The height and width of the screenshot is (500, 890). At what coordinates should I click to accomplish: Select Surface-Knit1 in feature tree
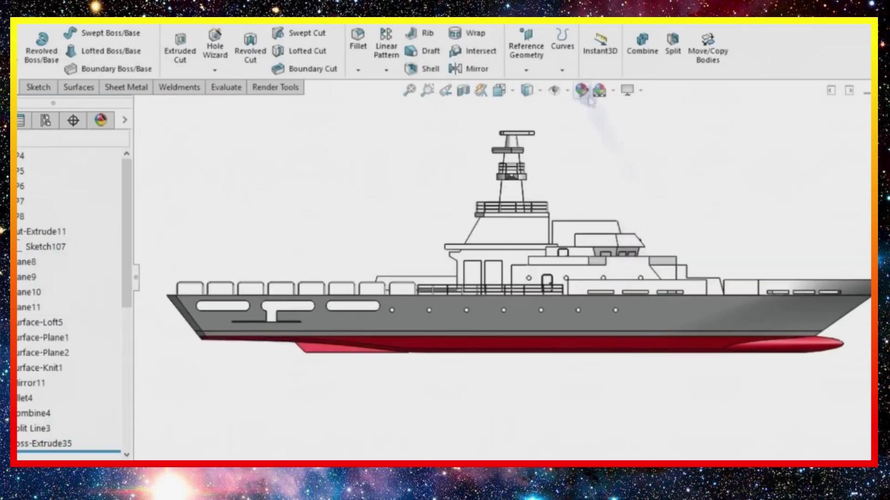(x=40, y=368)
